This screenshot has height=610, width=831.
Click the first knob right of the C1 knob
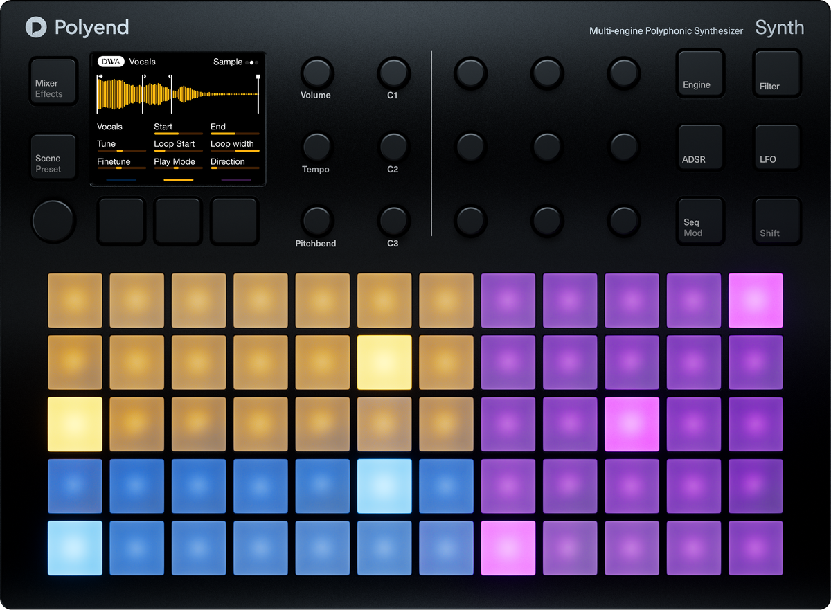(470, 72)
